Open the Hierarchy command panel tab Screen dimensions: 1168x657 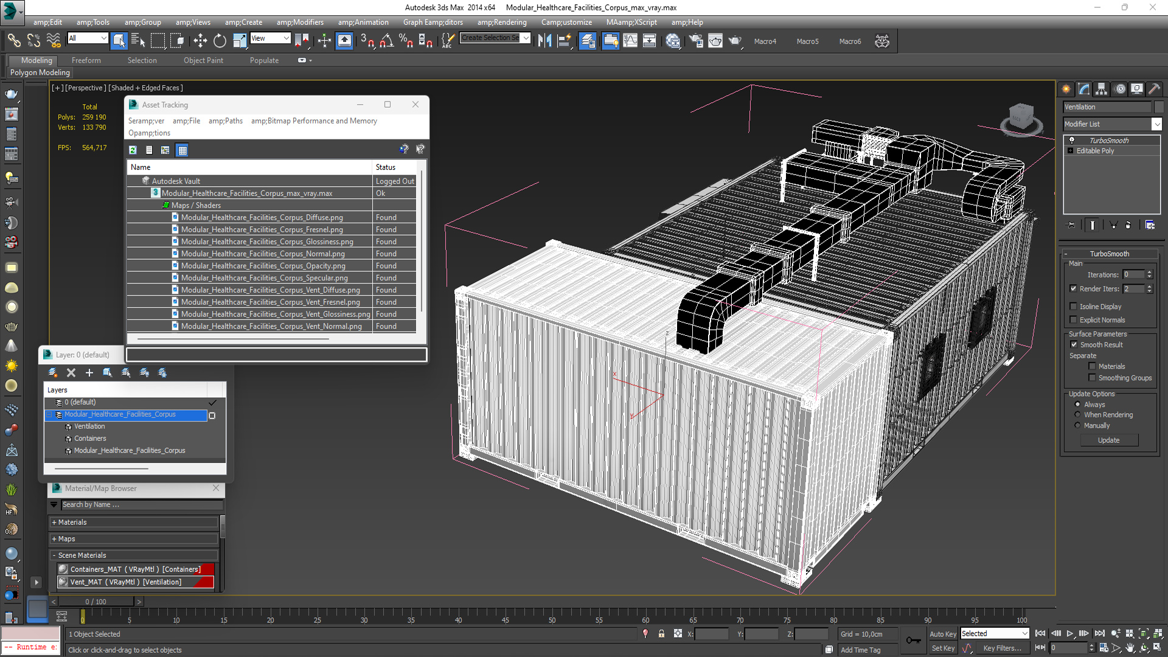(1102, 89)
